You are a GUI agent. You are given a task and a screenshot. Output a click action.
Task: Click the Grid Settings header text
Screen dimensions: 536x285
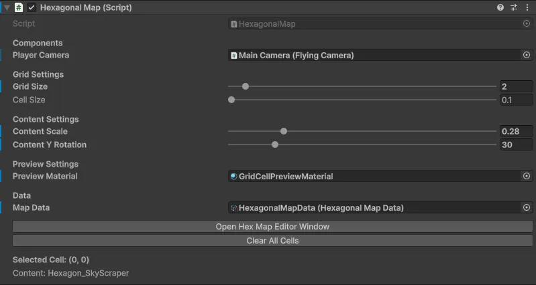38,74
